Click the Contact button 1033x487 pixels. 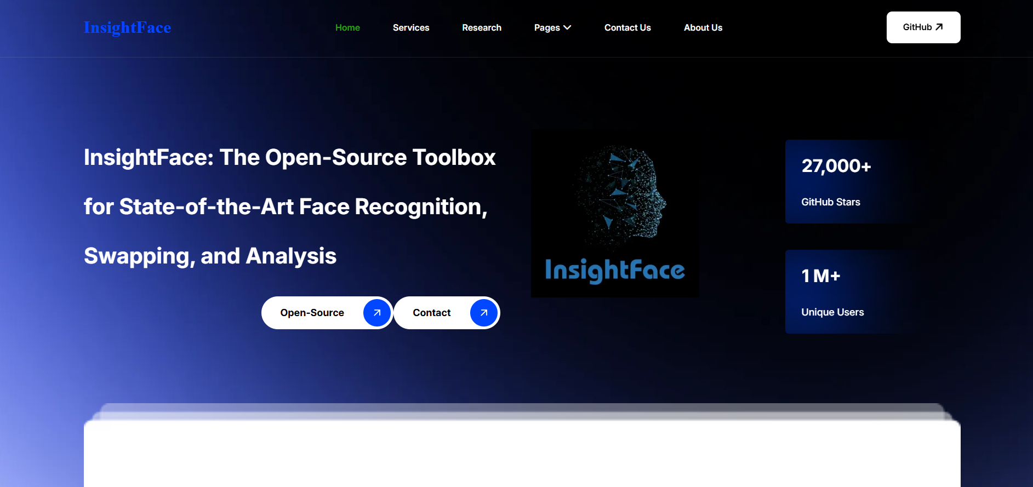coord(447,313)
